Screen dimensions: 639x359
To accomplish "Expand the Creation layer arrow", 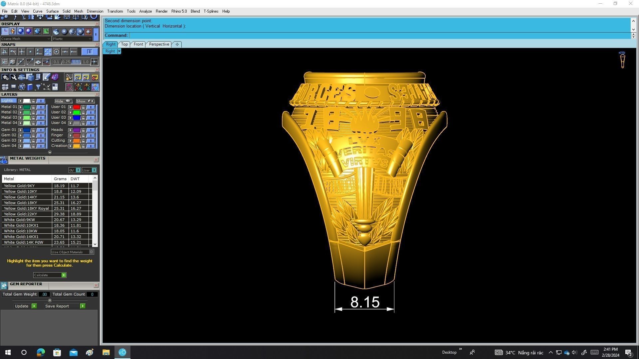I will [x=70, y=146].
